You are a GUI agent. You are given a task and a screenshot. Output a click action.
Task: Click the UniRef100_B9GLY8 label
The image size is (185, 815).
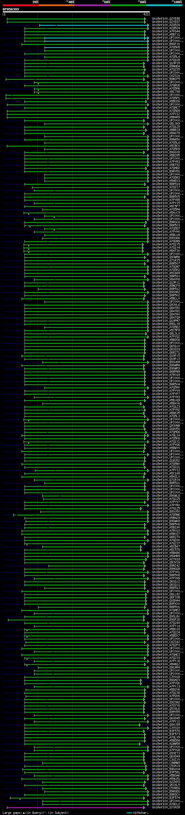point(166,324)
